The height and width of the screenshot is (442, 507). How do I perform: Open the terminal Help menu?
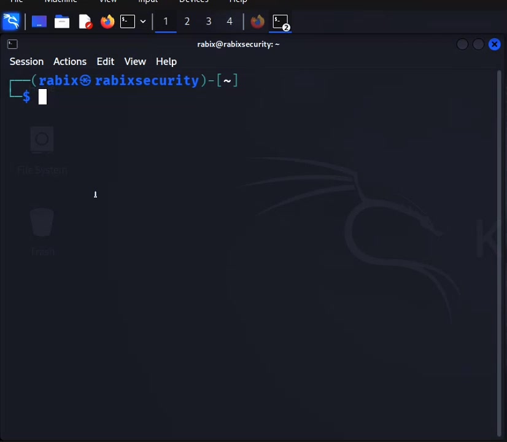166,62
